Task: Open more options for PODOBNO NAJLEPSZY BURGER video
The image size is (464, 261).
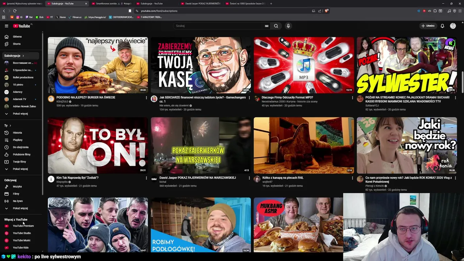Action: tap(146, 98)
